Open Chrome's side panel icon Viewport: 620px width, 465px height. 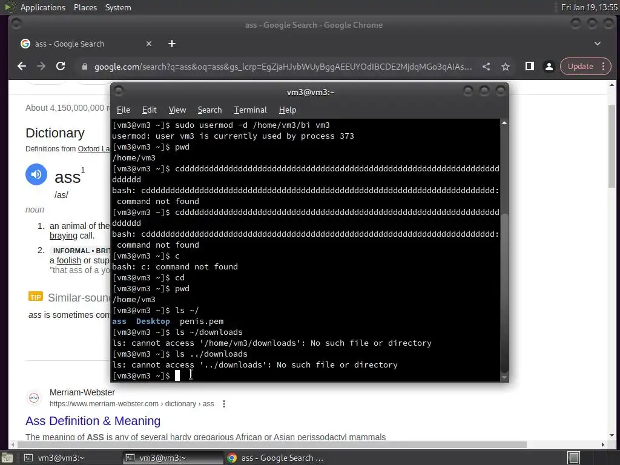click(529, 67)
